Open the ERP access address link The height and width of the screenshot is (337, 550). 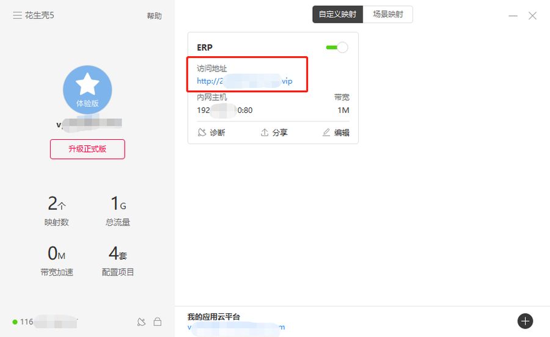click(x=244, y=81)
